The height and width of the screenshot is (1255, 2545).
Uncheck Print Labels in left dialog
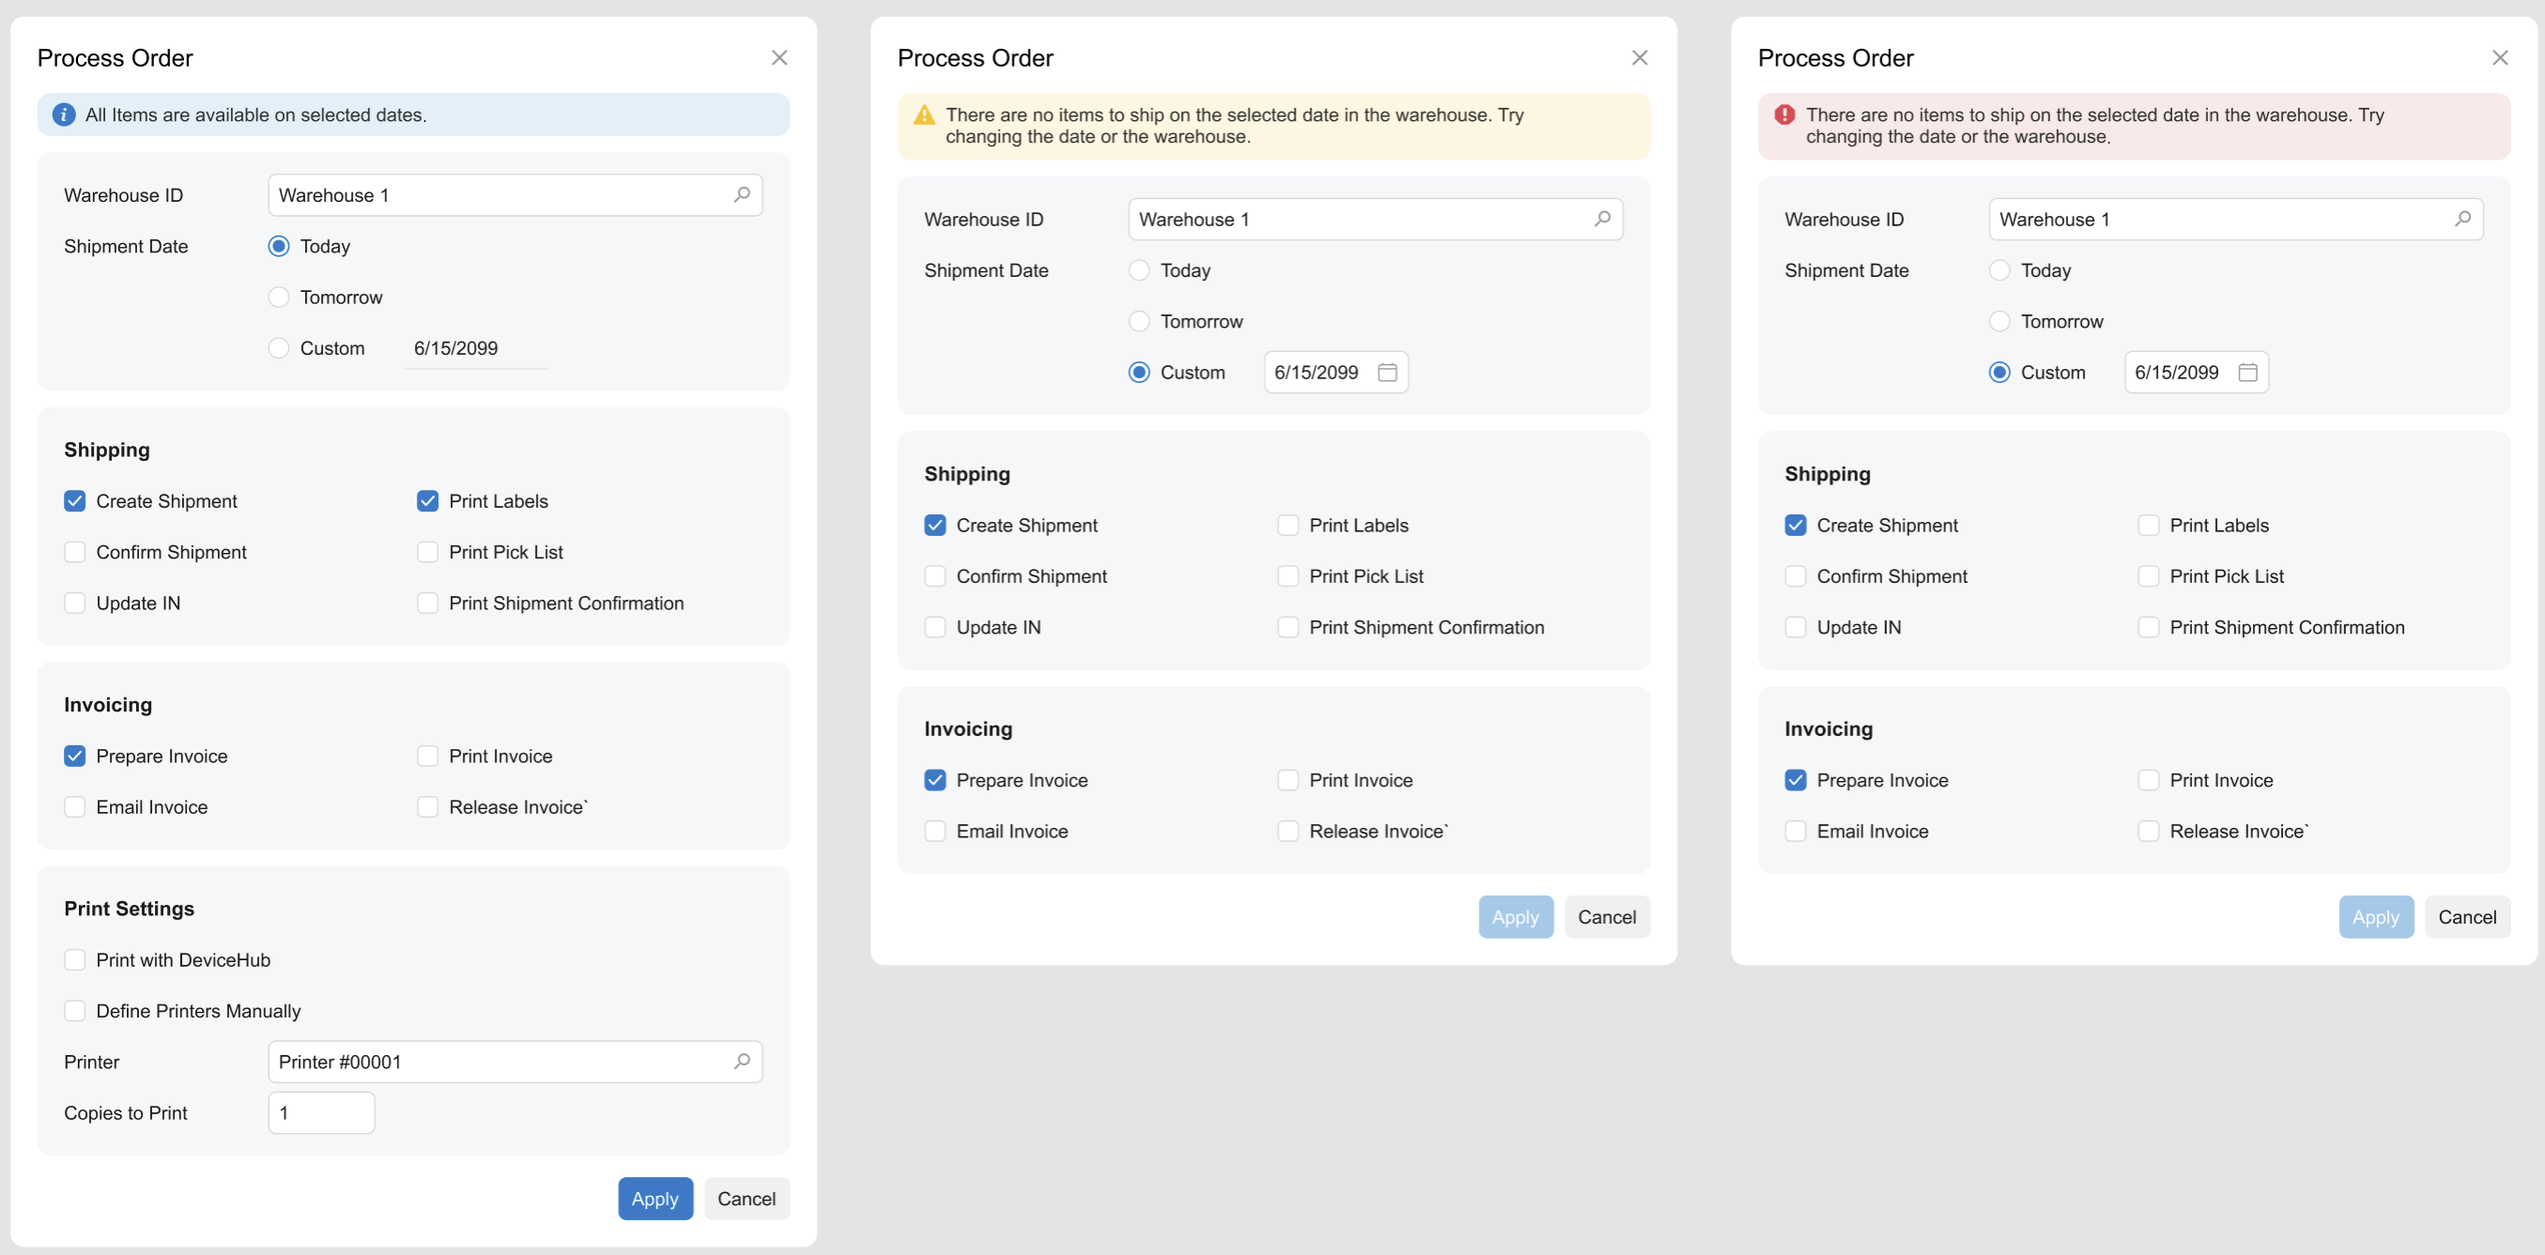428,501
